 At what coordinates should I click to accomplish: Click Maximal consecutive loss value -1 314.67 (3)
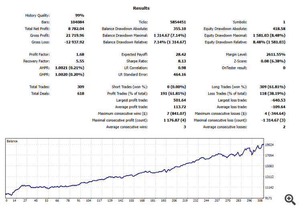tap(273, 120)
